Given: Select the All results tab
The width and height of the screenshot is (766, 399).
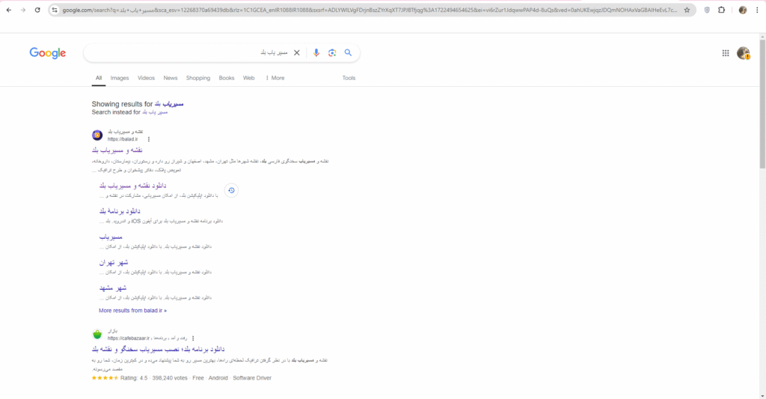Looking at the screenshot, I should point(99,78).
